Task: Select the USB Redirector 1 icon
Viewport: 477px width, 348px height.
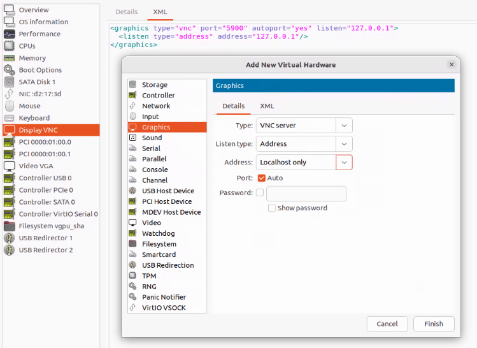Action: click(x=9, y=238)
